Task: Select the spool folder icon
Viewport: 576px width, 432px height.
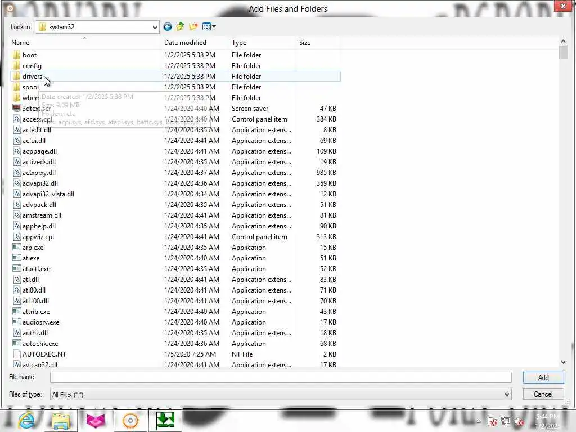Action: (x=16, y=87)
